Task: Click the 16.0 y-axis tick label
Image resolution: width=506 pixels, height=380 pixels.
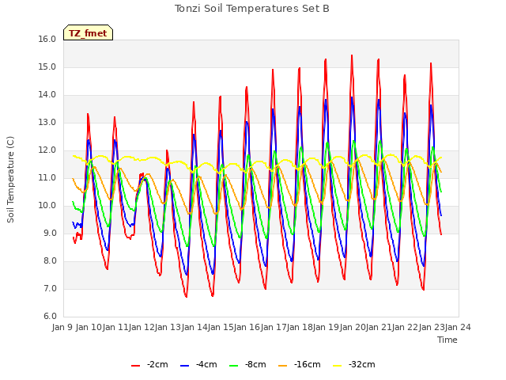Action: tap(47, 39)
